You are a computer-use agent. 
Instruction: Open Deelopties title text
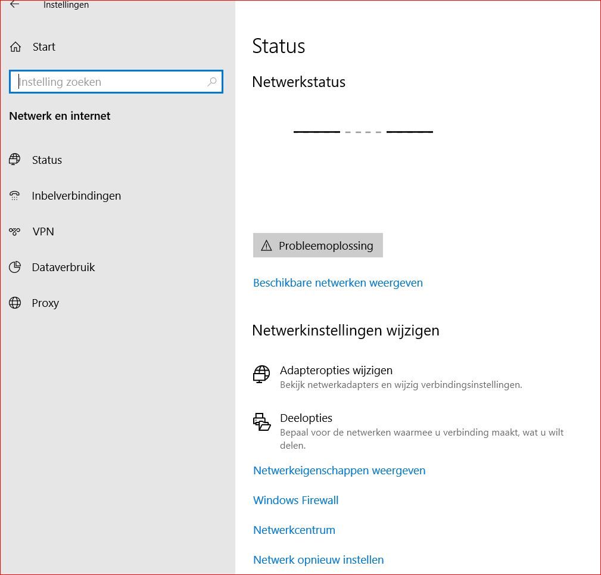pos(306,418)
